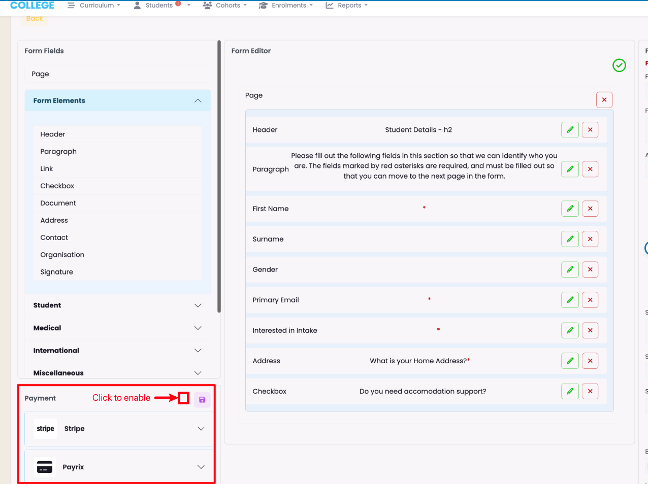The width and height of the screenshot is (648, 484).
Task: Open the Reports menu
Action: (x=347, y=6)
